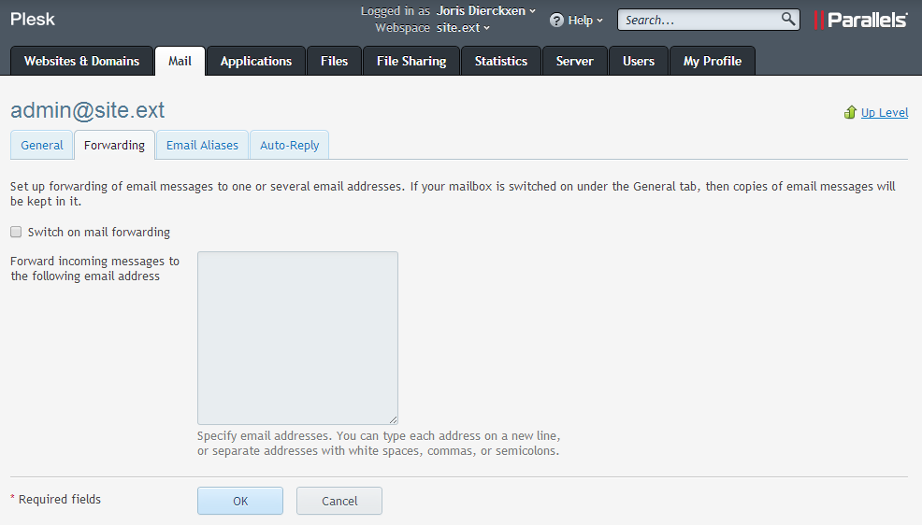This screenshot has height=525, width=922.
Task: Switch to the Applications tab
Action: click(x=256, y=61)
